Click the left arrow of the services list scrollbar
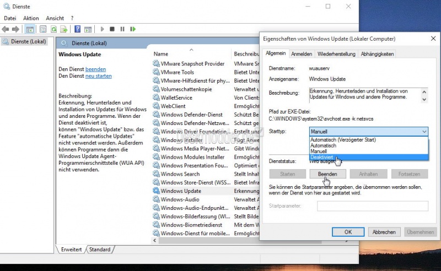 (154, 240)
